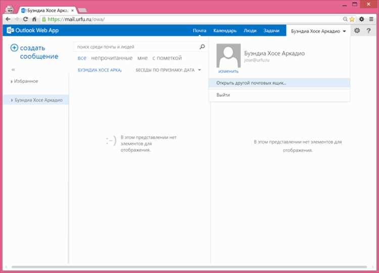Go to the browser home page icon

34,19
